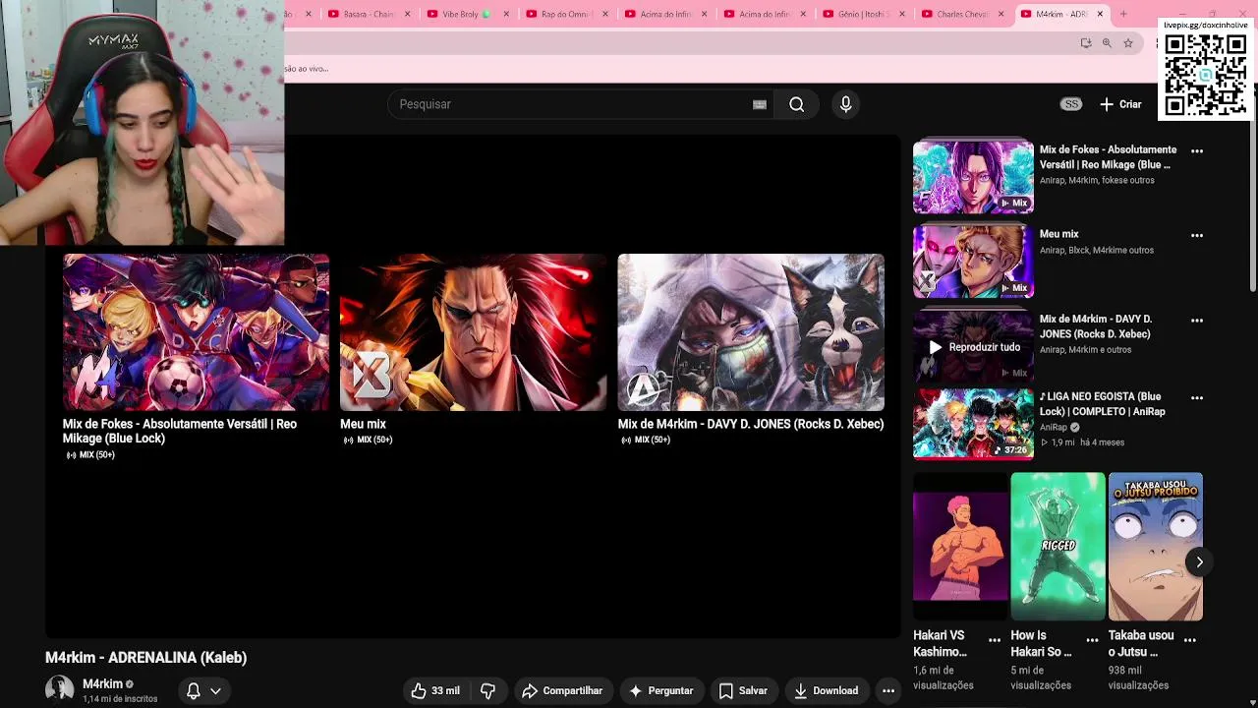
Task: Open LIGA NEO EGOISTA video title
Action: click(1102, 404)
